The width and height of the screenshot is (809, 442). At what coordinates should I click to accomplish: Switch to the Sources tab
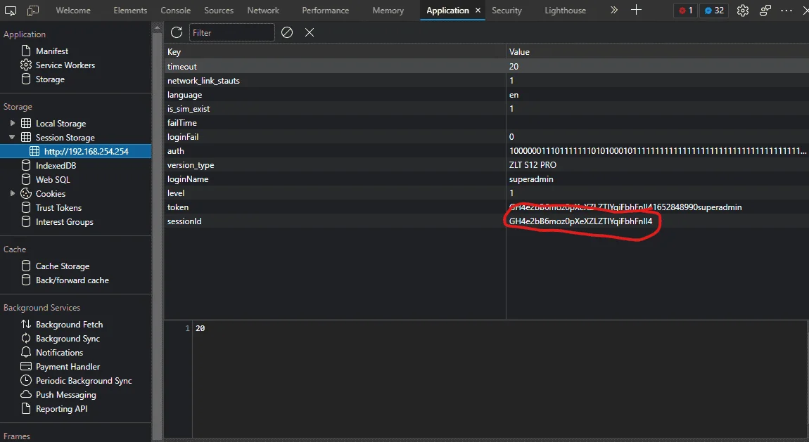219,11
